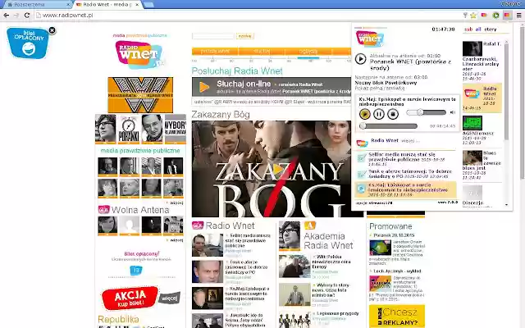Click the browser back arrow
Screen dimensions: 525x328
6,15
